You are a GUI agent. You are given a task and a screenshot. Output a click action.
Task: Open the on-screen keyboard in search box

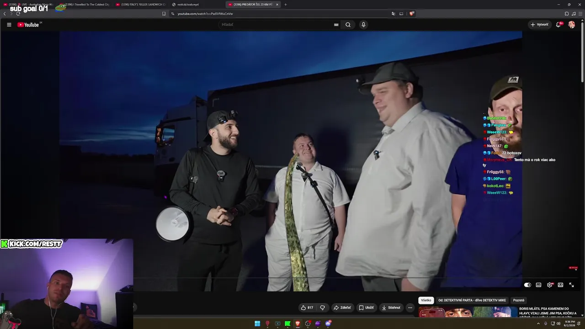click(336, 25)
